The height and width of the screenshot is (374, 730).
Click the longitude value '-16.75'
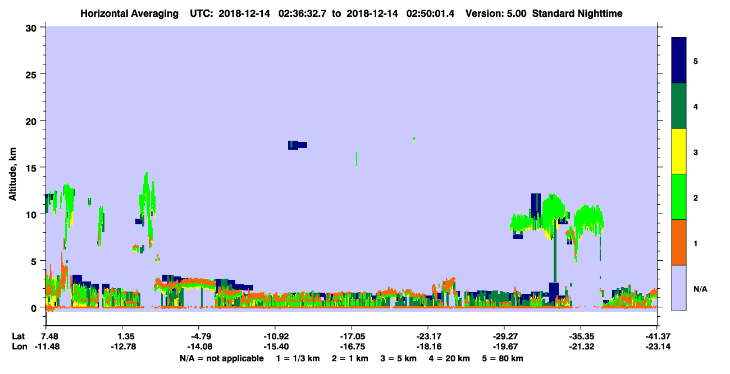point(352,347)
